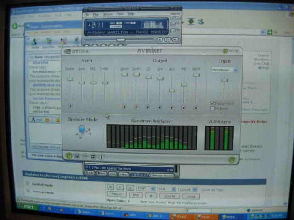Mute the Master channel in nvmixer
This screenshot has height=220, width=294.
click(x=70, y=106)
